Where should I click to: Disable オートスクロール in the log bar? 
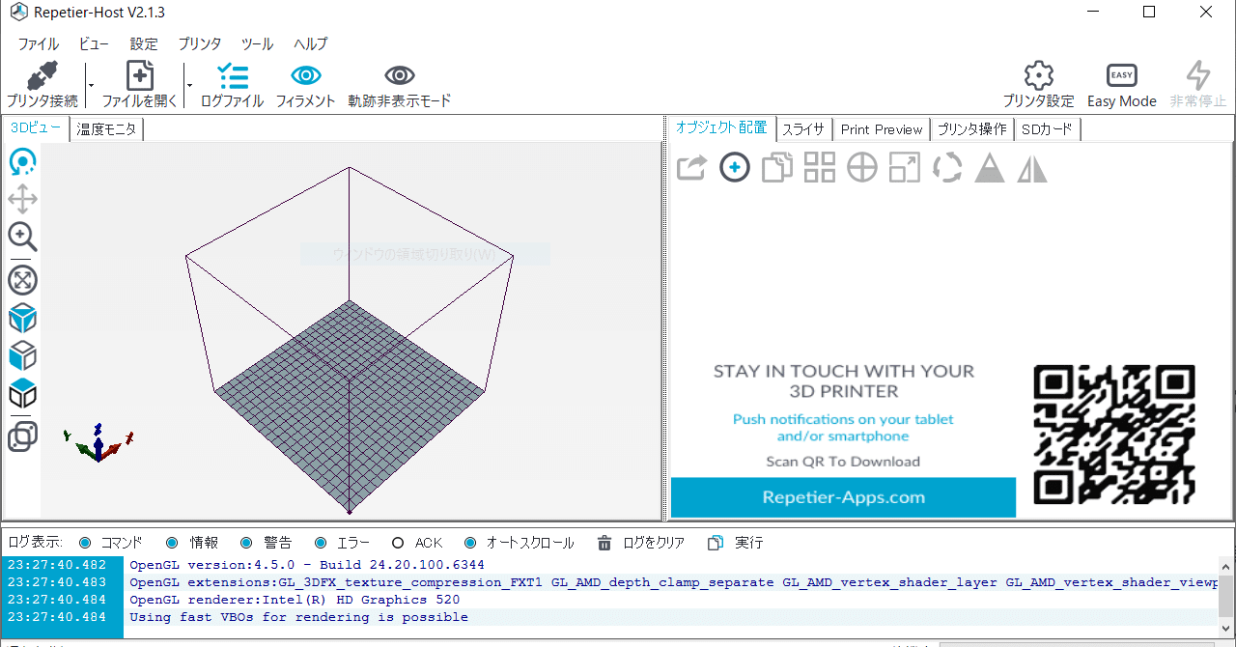tap(470, 543)
